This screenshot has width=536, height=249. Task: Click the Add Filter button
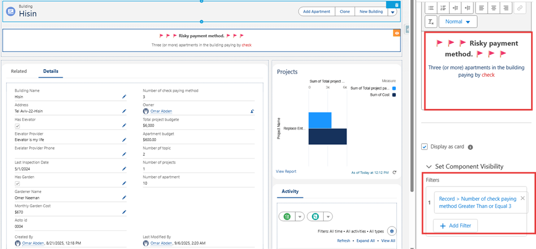(x=456, y=225)
